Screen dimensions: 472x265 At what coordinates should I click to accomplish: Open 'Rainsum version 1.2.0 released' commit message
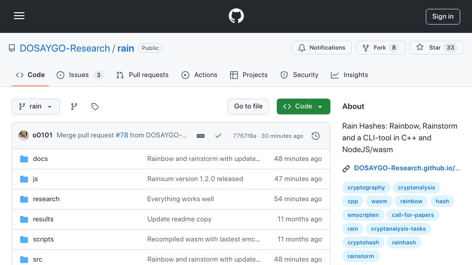[195, 179]
